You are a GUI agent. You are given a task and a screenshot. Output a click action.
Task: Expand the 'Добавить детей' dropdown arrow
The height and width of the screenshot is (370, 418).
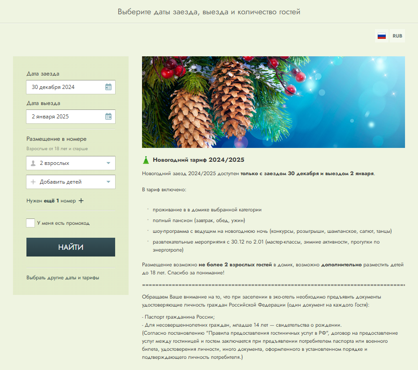[x=108, y=182]
